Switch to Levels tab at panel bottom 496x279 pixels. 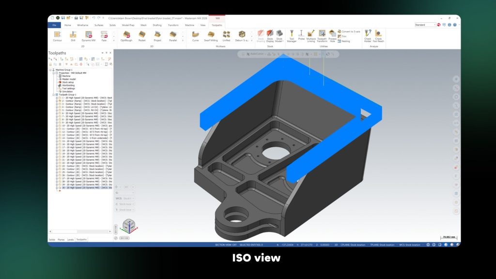71,239
